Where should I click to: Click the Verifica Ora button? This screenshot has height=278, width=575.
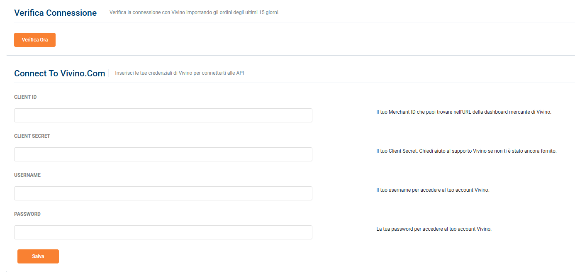pyautogui.click(x=35, y=40)
